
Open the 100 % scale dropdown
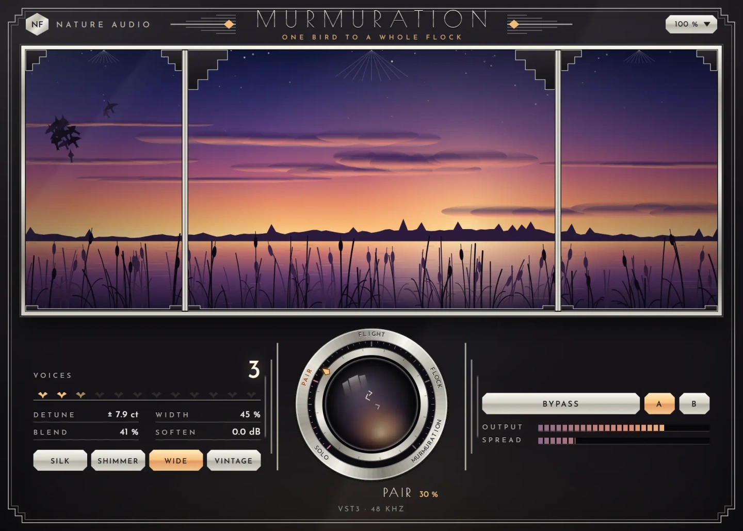point(691,24)
